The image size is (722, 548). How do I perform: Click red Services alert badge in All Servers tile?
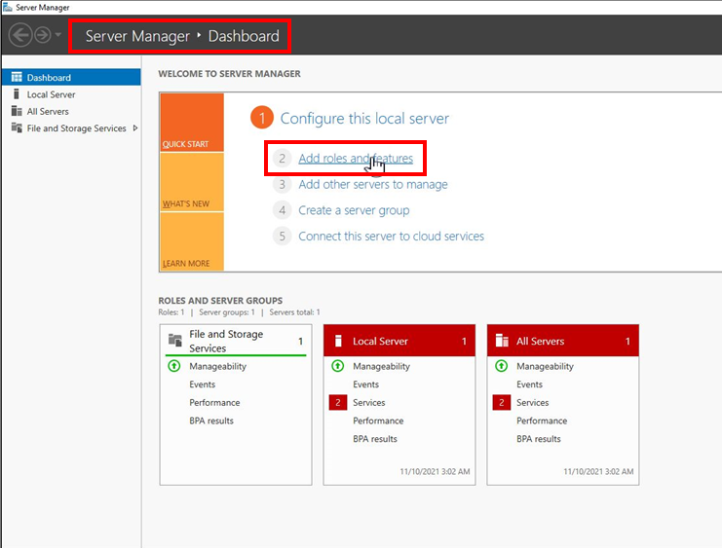(x=501, y=403)
